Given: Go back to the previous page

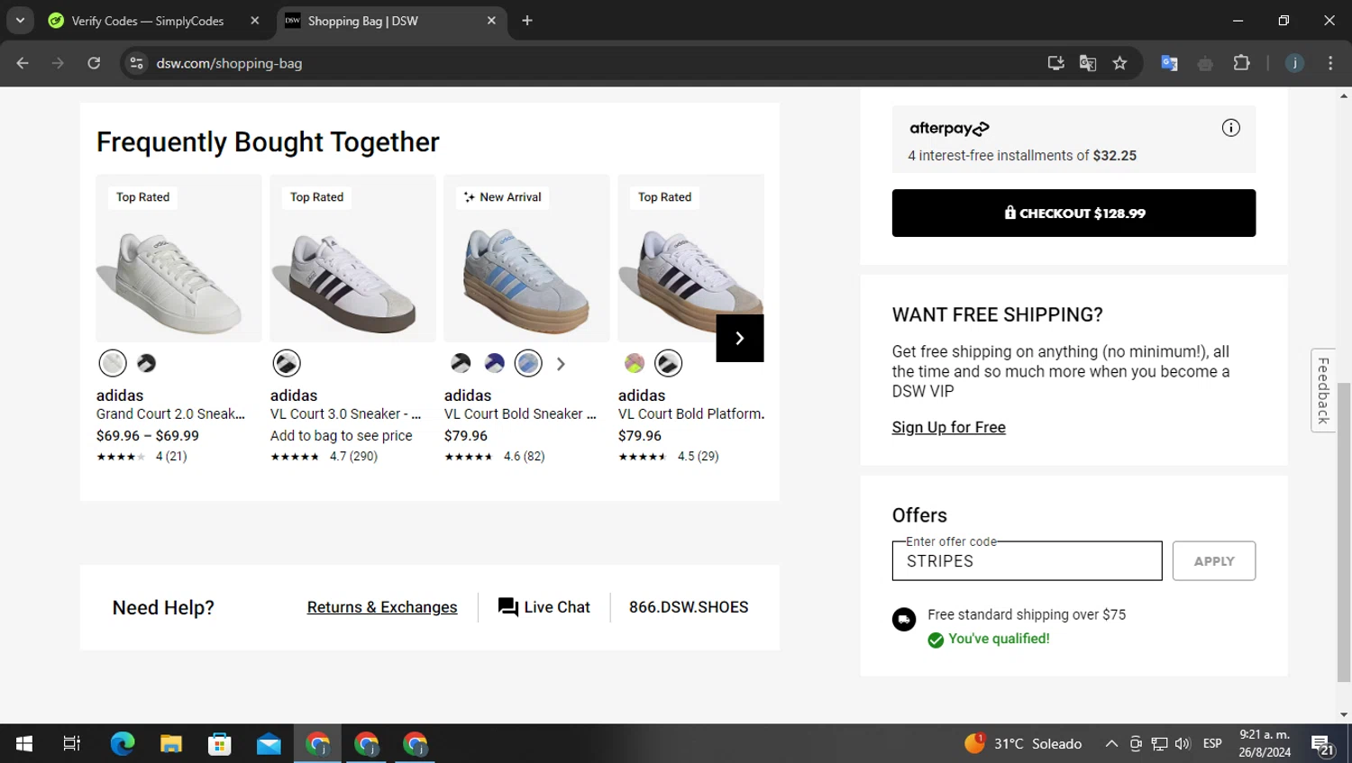Looking at the screenshot, I should point(23,63).
